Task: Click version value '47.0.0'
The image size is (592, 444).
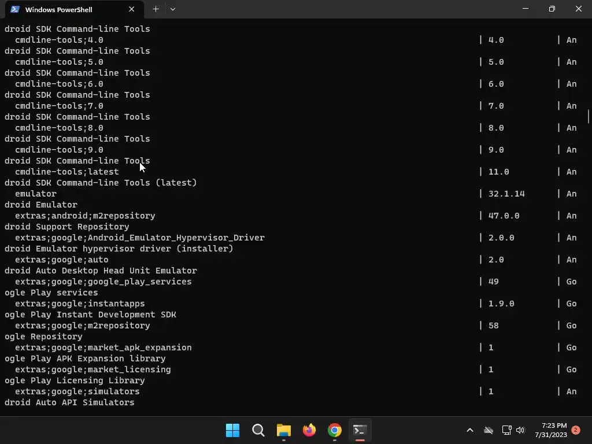Action: pyautogui.click(x=504, y=216)
